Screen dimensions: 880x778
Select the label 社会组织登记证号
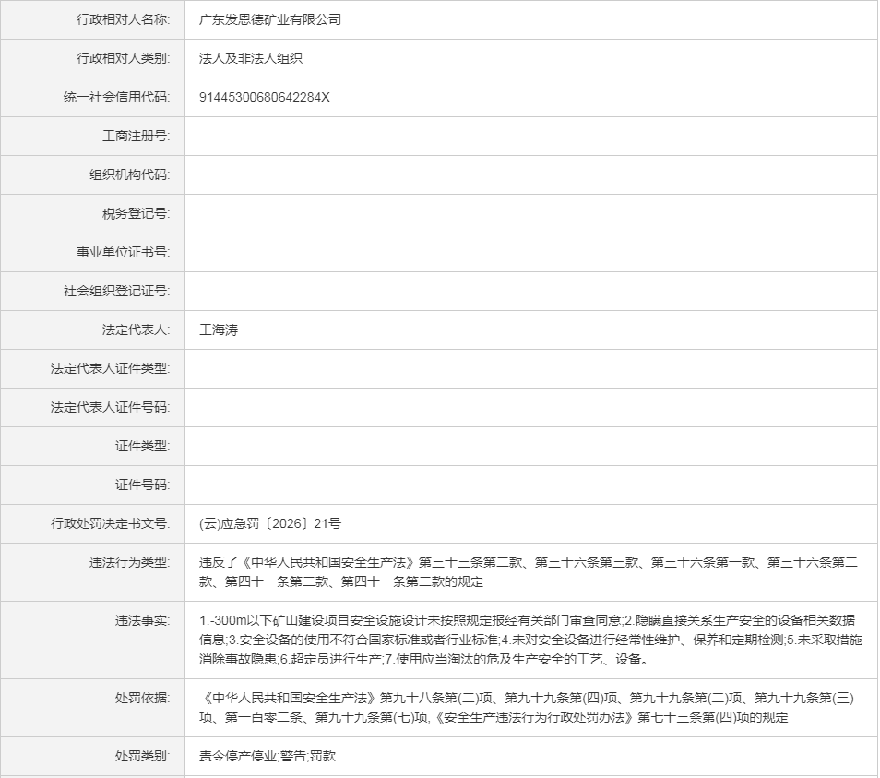tap(117, 291)
